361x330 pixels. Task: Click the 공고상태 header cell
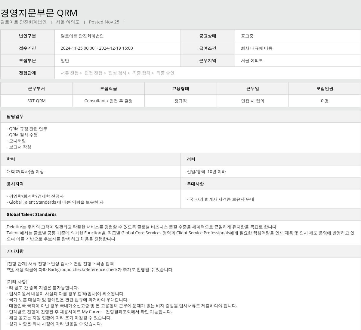(208, 36)
